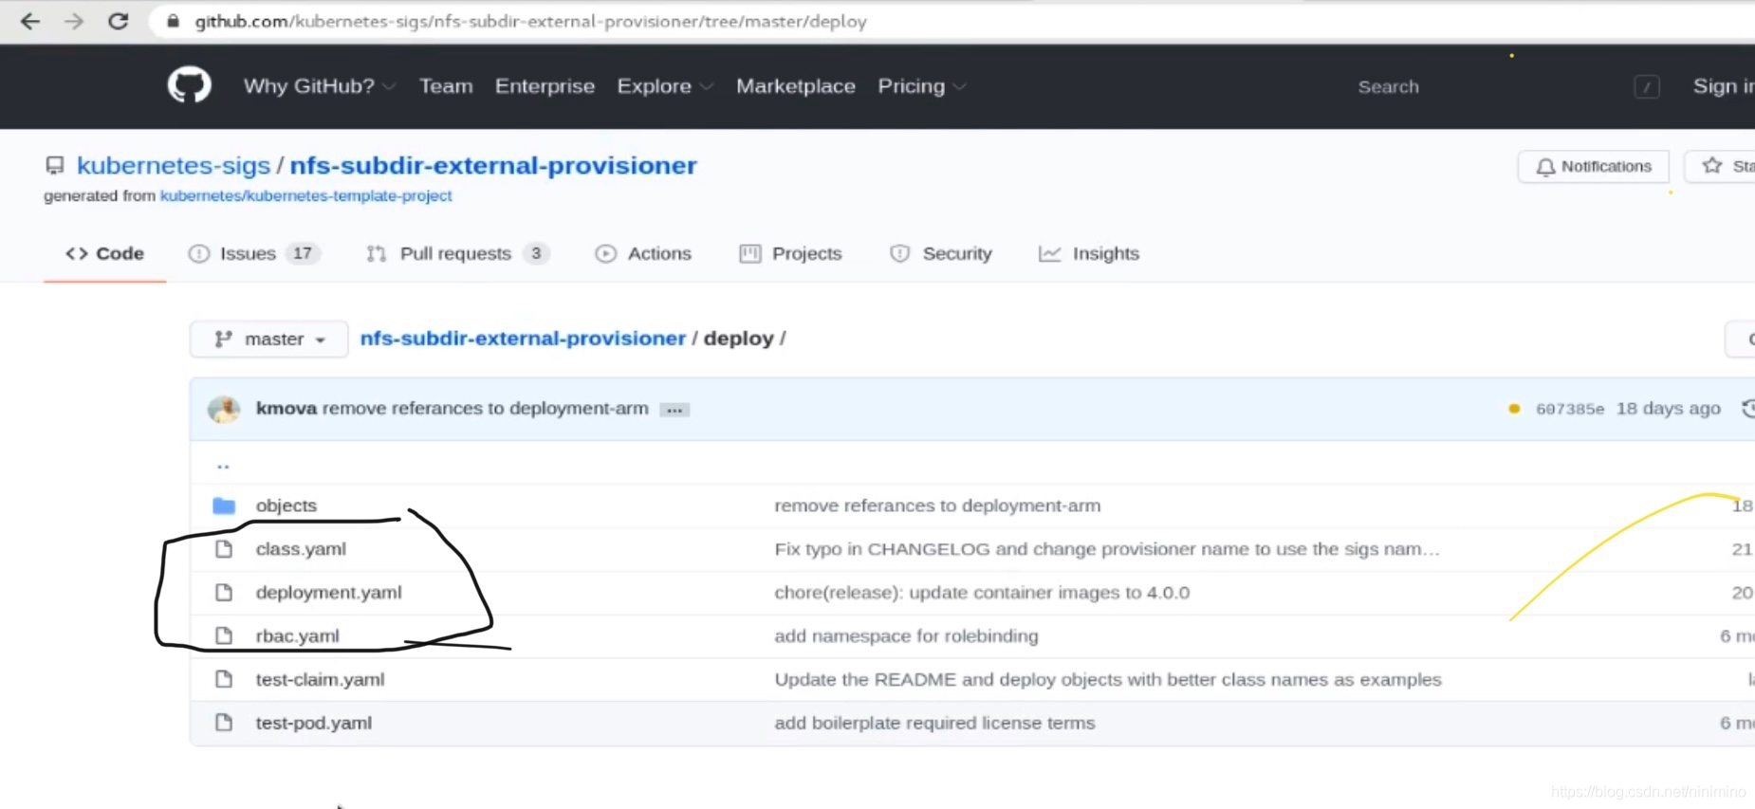Image resolution: width=1755 pixels, height=809 pixels.
Task: Reload the page with refresh icon
Action: [118, 21]
